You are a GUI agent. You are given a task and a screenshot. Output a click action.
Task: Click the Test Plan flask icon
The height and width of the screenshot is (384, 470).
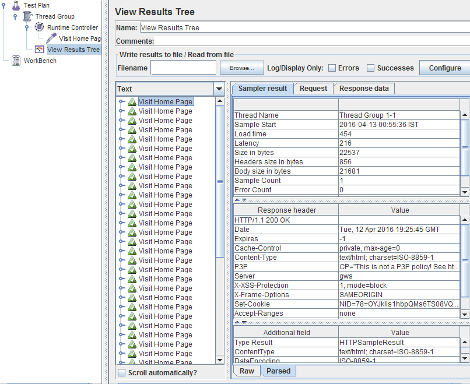(x=16, y=5)
